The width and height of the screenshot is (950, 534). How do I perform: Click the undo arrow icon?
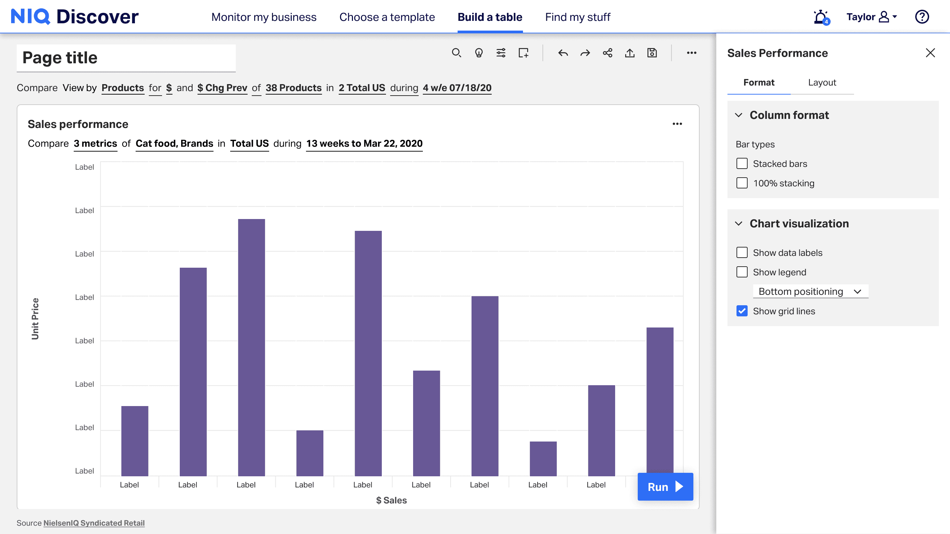point(563,53)
